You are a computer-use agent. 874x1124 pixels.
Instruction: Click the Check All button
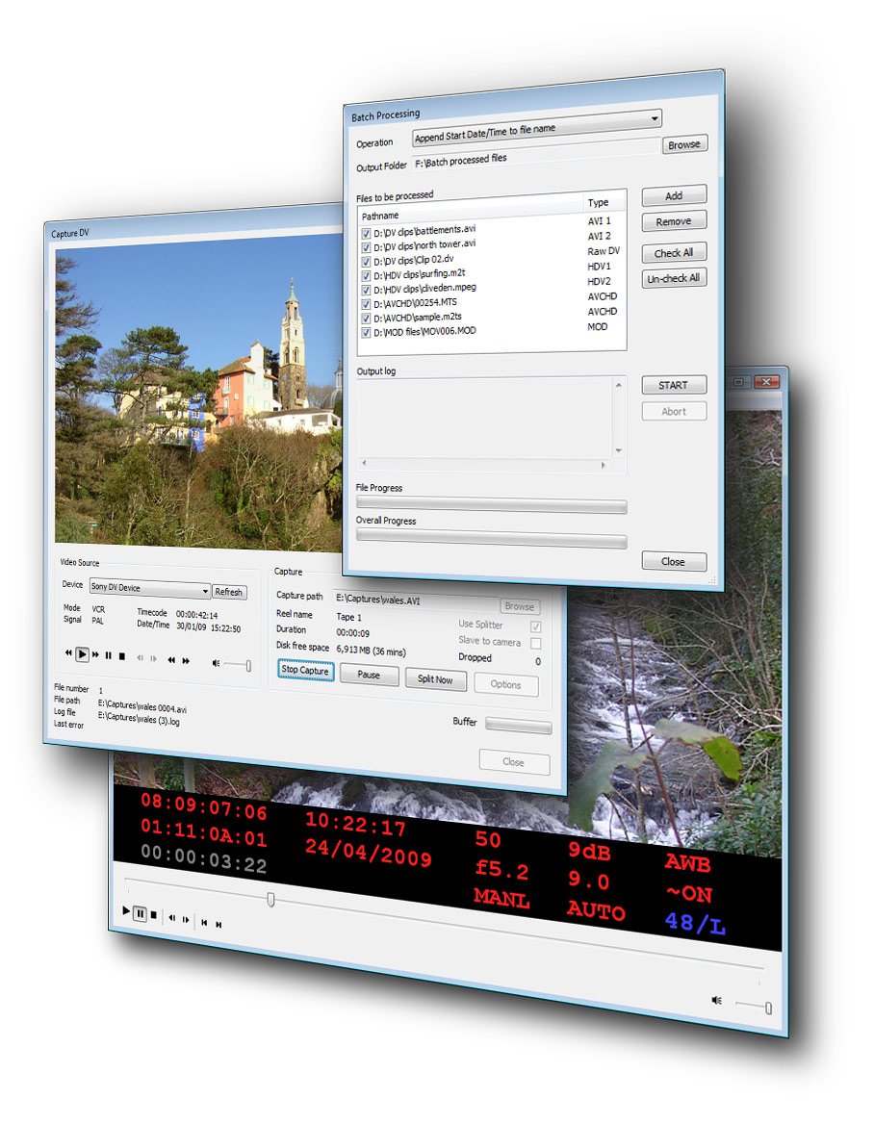point(673,252)
